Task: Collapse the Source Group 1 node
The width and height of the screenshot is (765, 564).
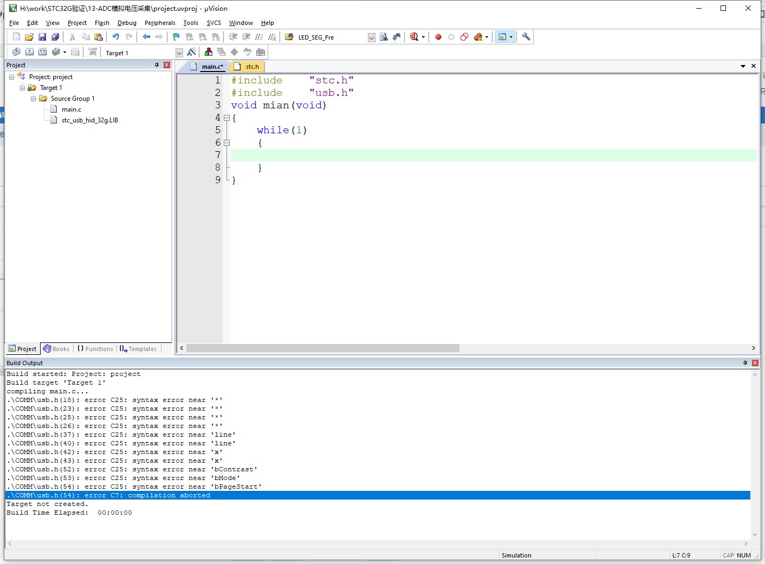Action: click(x=33, y=99)
